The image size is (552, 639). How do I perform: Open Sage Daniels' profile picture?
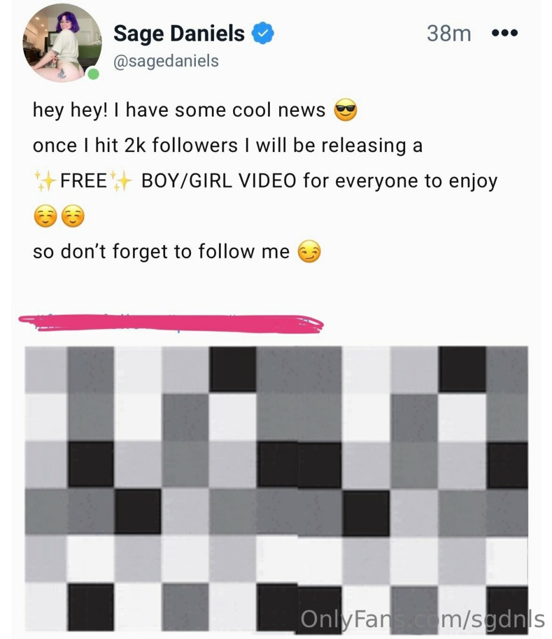pyautogui.click(x=62, y=43)
